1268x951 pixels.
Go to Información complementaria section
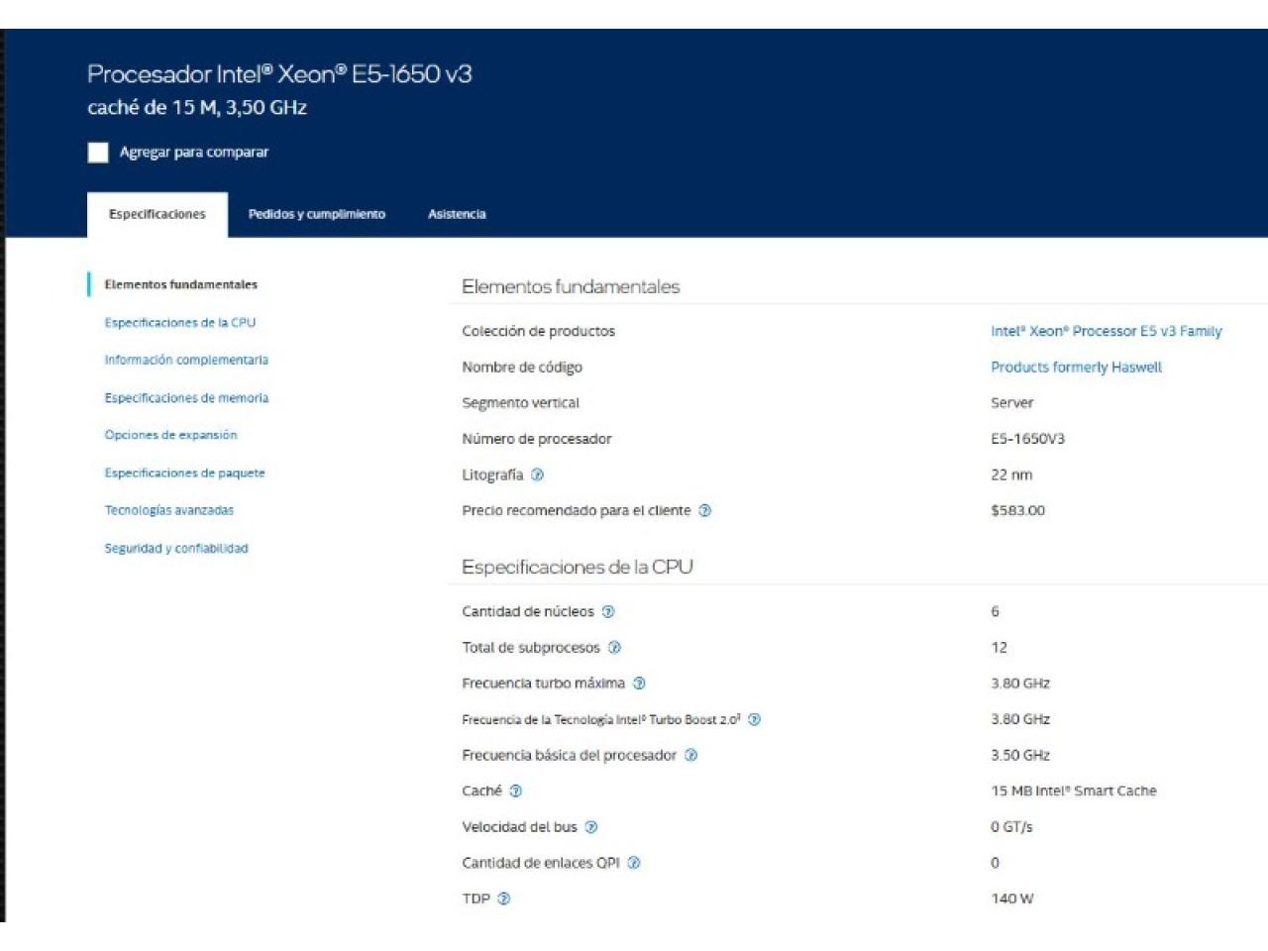[x=186, y=360]
